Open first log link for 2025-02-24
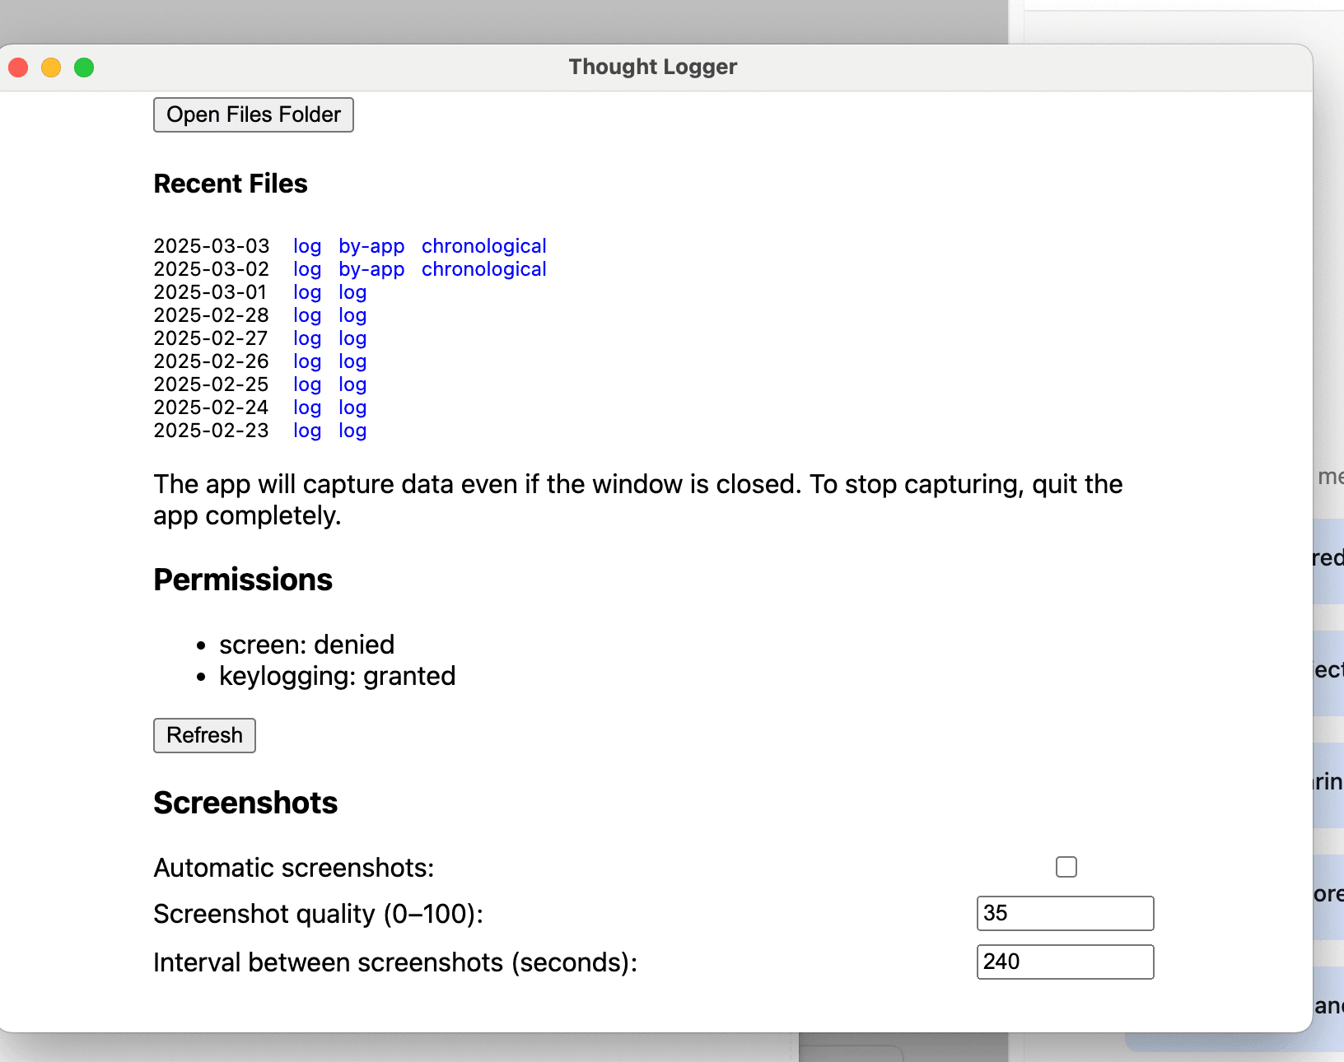Screen dimensions: 1344x1062 307,408
